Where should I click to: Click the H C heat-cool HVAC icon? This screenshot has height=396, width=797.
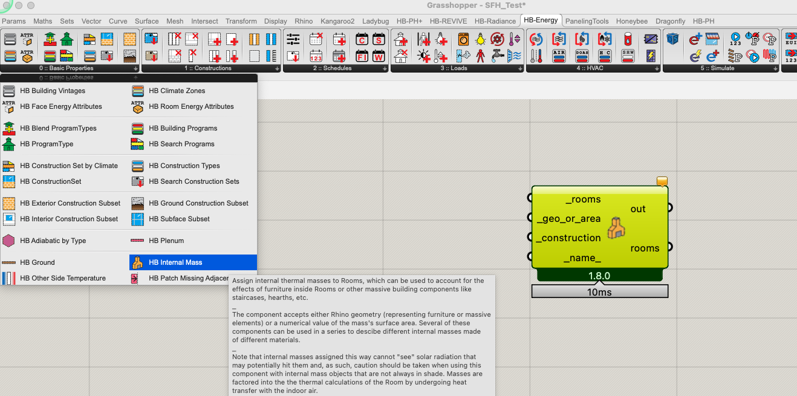click(x=605, y=56)
